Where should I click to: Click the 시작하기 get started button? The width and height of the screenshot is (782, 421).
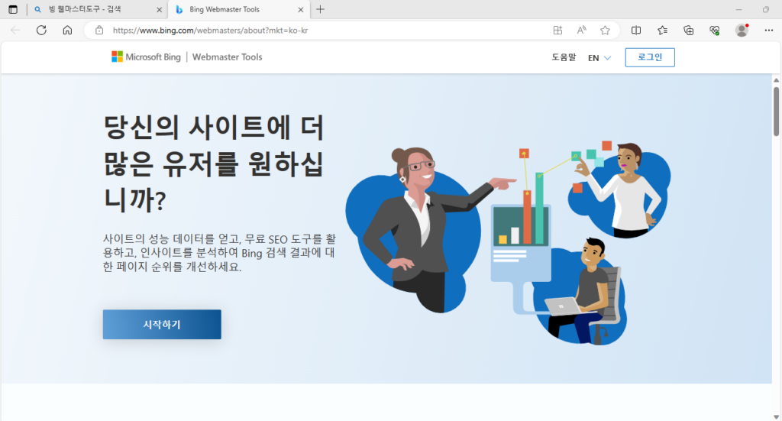(162, 324)
